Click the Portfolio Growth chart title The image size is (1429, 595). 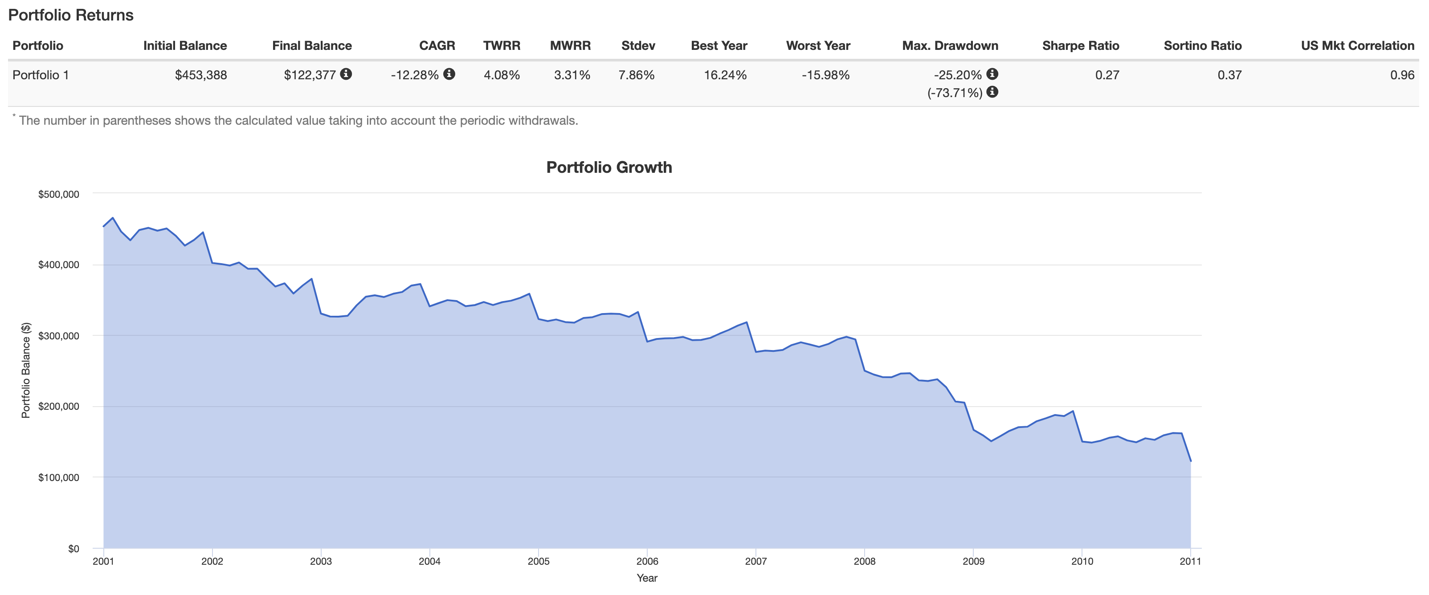(x=608, y=167)
